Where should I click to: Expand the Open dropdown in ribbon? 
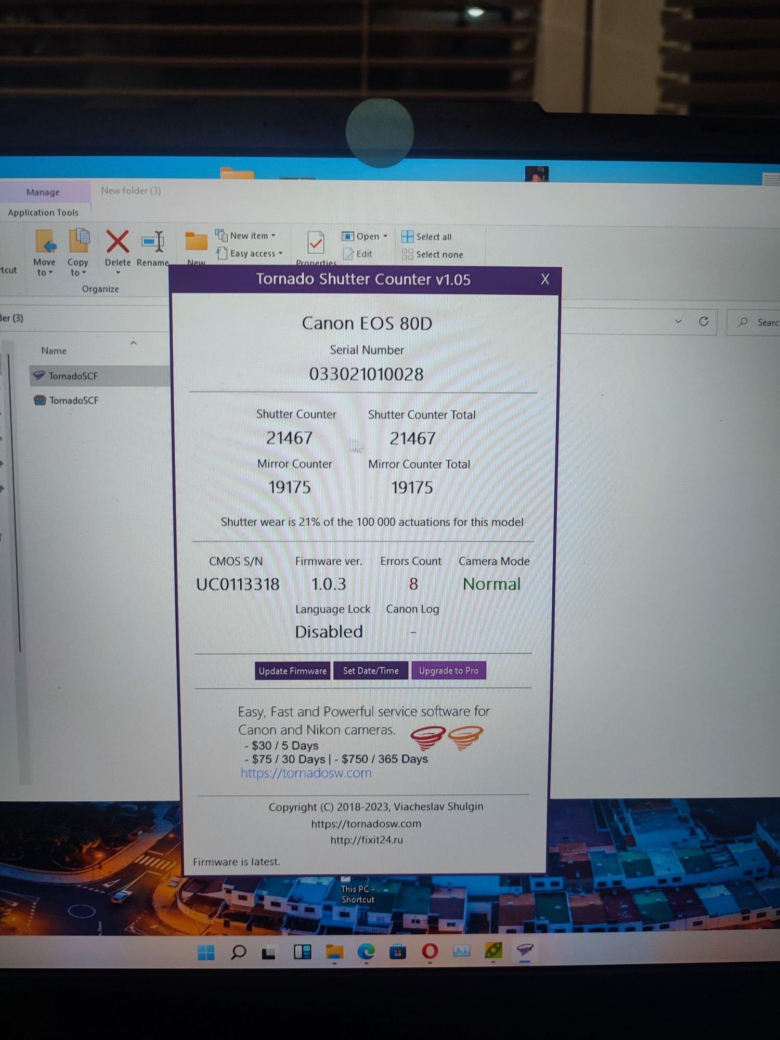[385, 236]
